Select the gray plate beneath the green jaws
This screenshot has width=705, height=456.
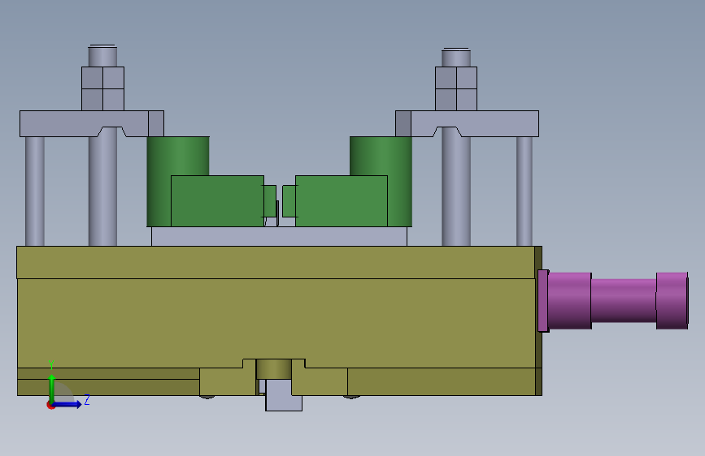[279, 236]
